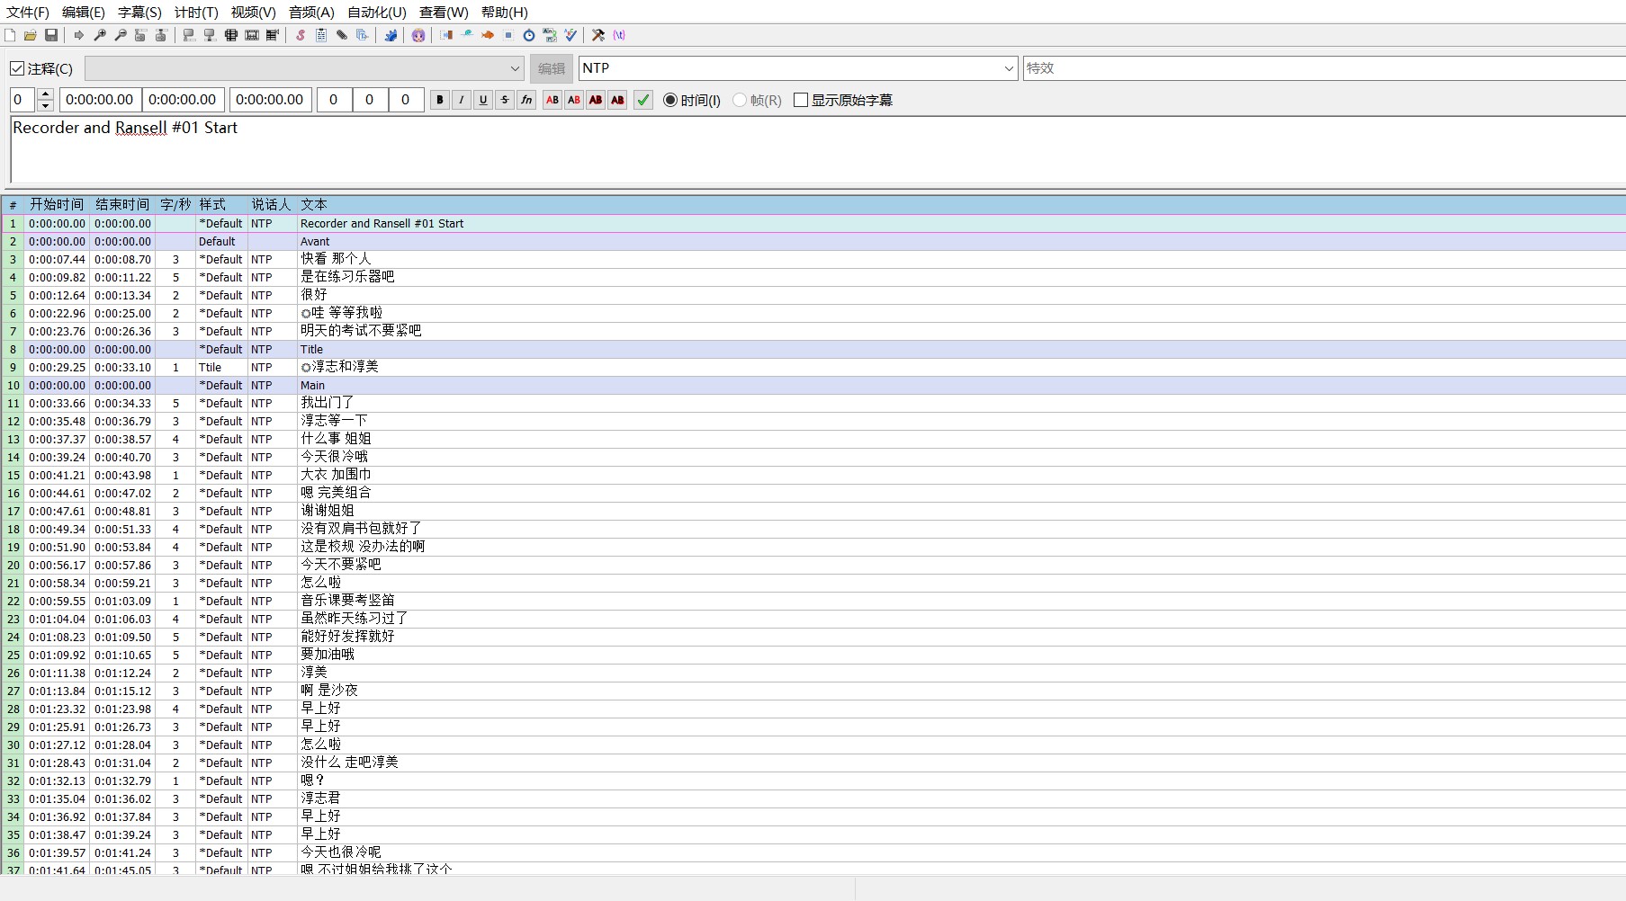This screenshot has height=901, width=1626.
Task: Select the Main comment line row
Action: 813,385
